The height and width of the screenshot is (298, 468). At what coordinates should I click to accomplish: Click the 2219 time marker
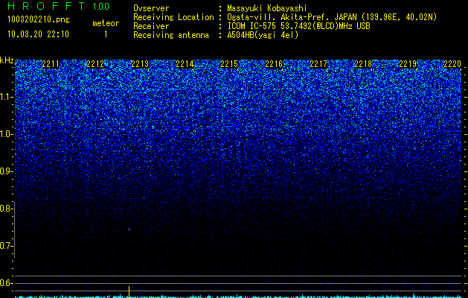pos(408,63)
